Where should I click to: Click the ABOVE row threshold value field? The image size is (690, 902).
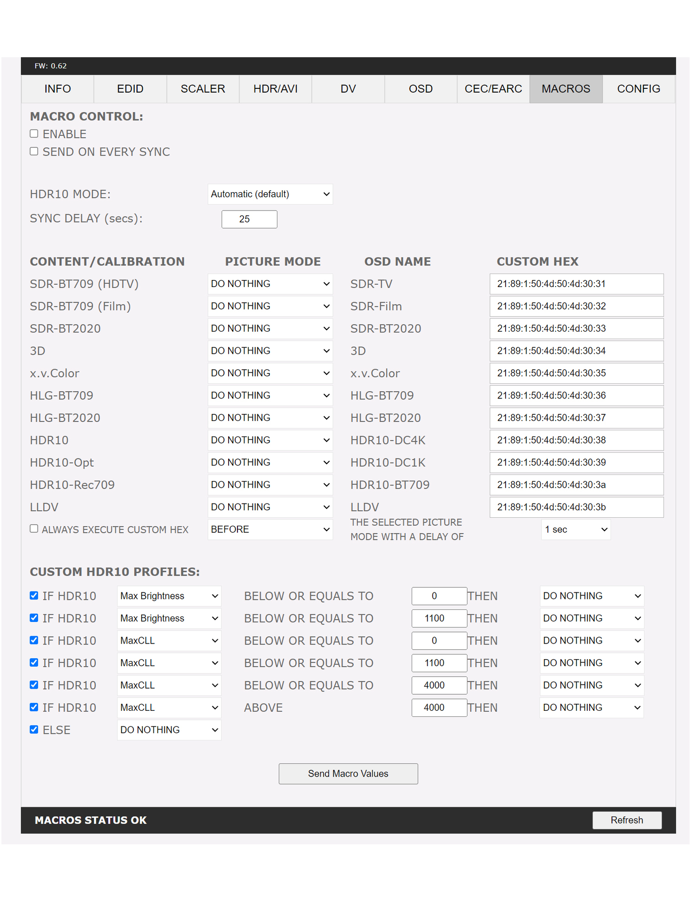click(x=439, y=708)
